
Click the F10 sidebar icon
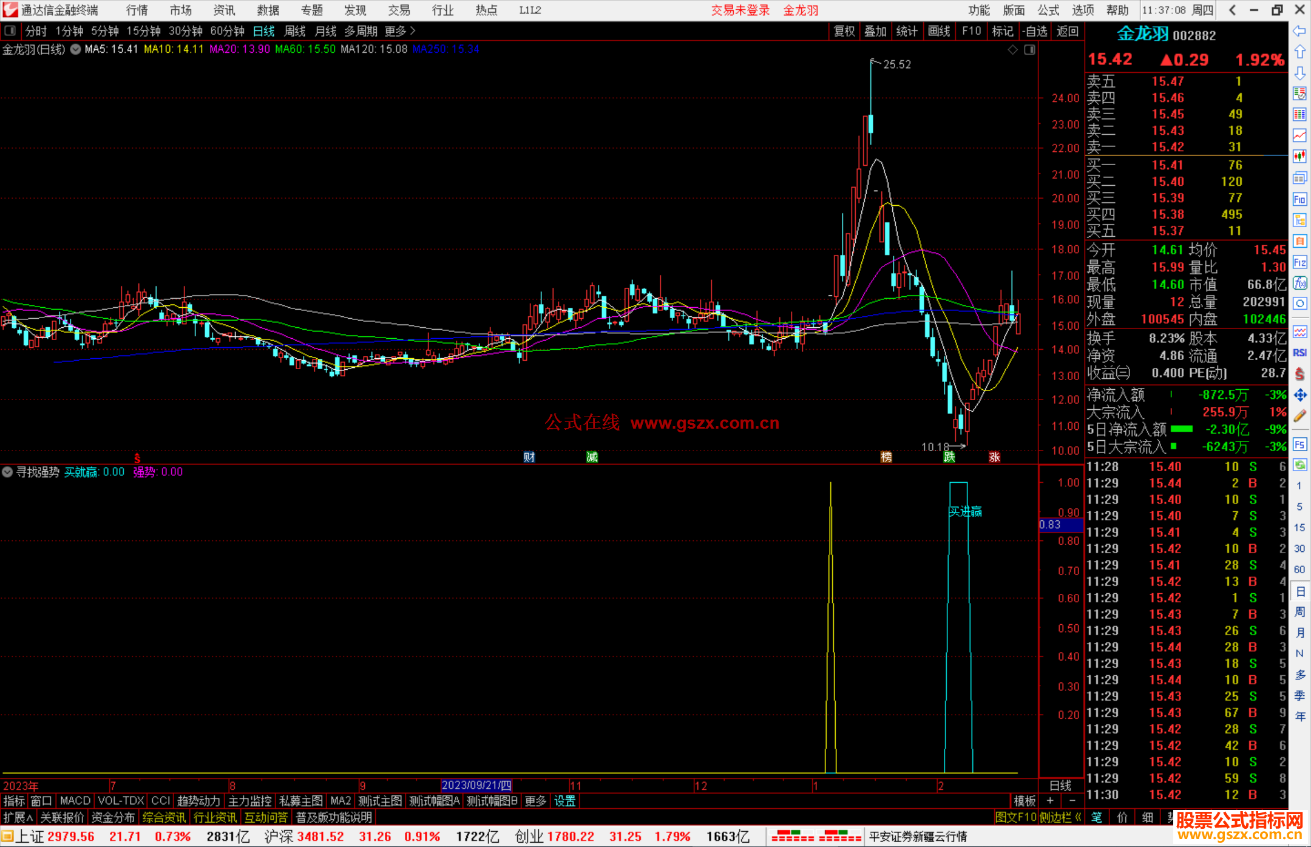pyautogui.click(x=1299, y=199)
